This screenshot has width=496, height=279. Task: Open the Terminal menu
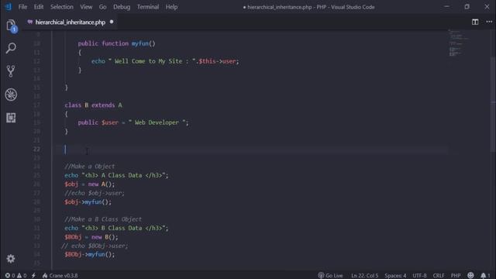[148, 7]
